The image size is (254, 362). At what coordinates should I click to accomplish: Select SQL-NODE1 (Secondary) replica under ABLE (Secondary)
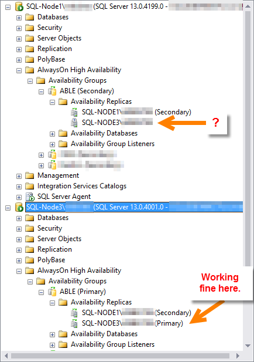coord(136,112)
